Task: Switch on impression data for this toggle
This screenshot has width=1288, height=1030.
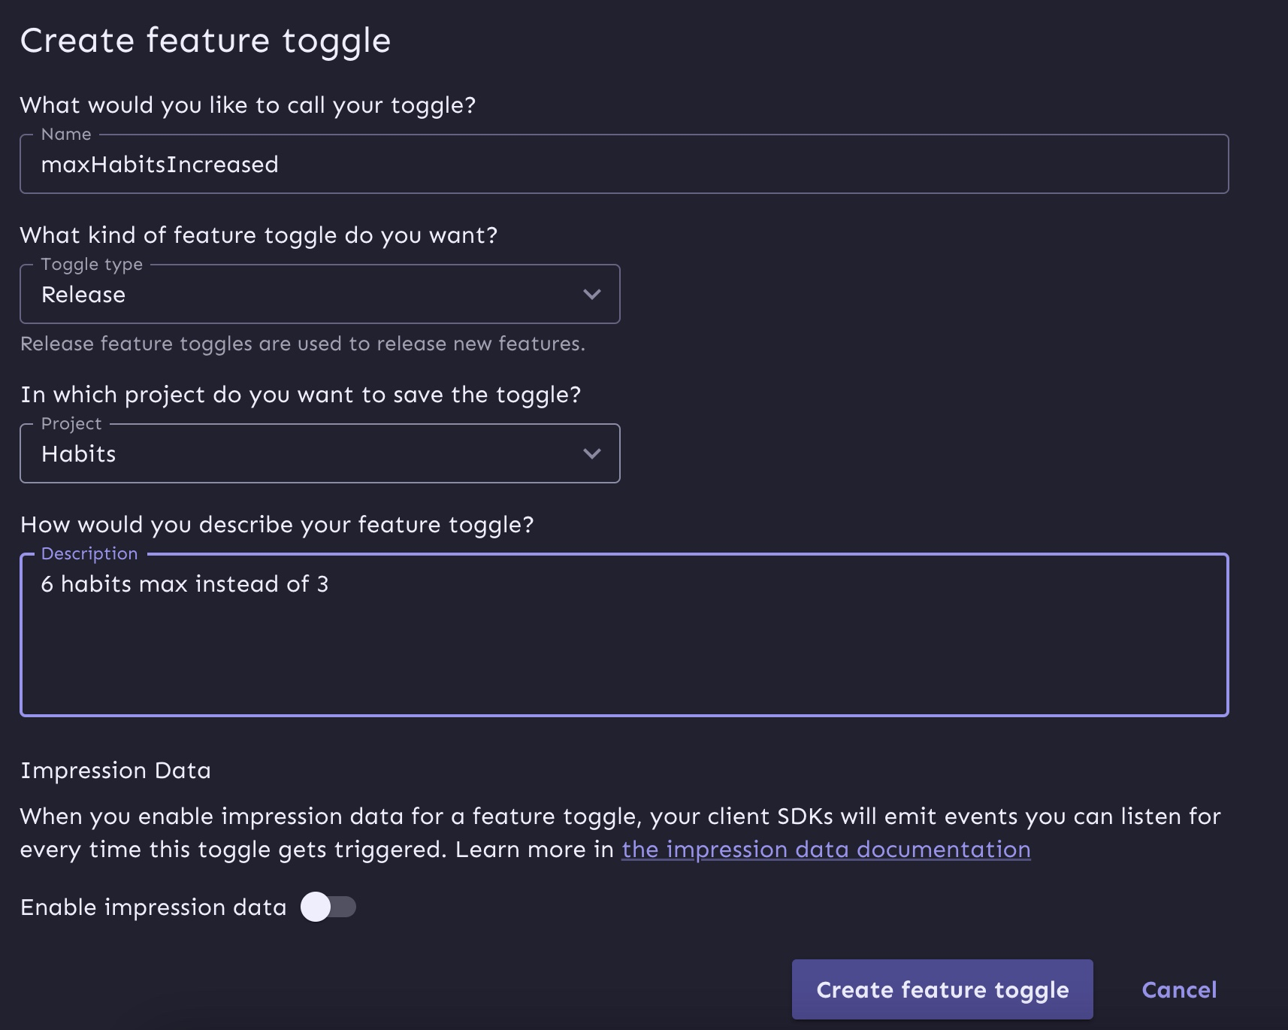Action: [x=329, y=907]
